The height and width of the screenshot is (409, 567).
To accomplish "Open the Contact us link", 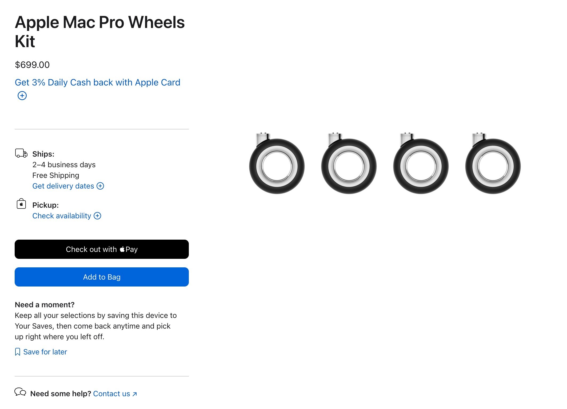I will (111, 394).
